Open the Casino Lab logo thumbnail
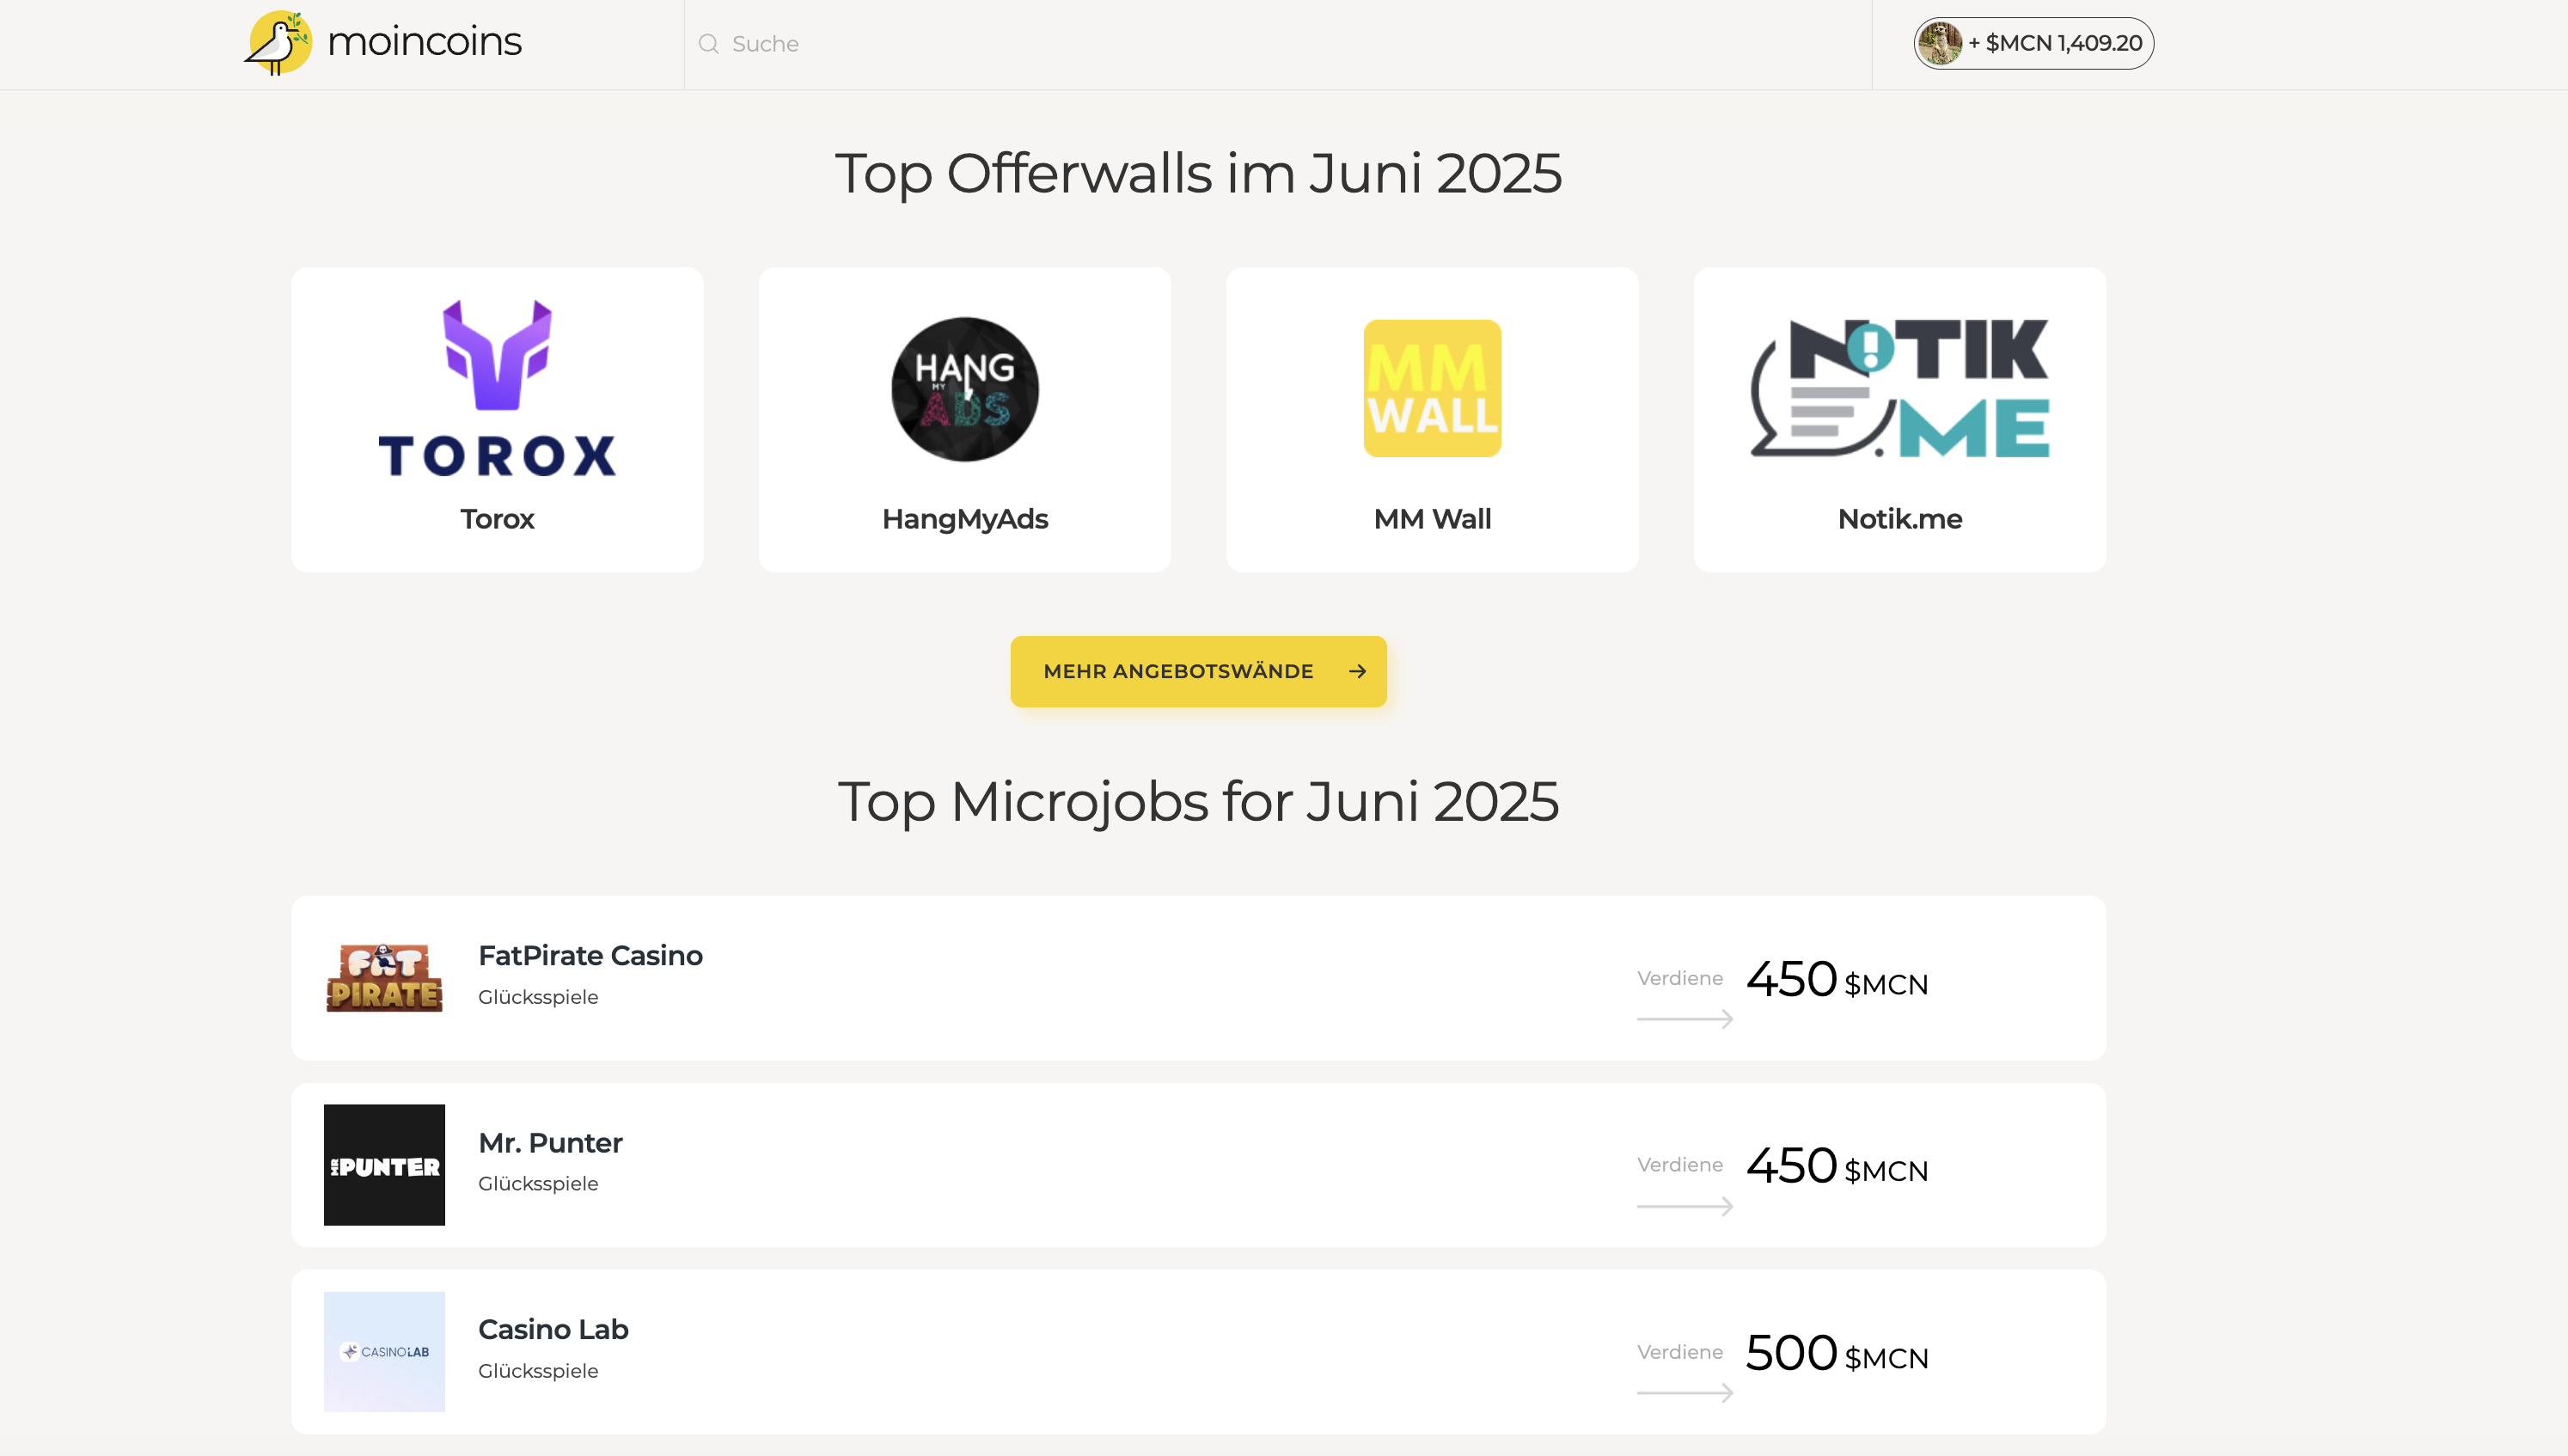The height and width of the screenshot is (1456, 2568). click(x=384, y=1352)
